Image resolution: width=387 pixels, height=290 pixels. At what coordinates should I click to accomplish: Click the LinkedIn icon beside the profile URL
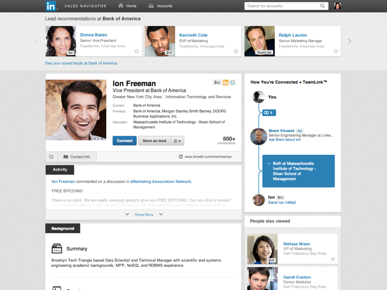180,157
